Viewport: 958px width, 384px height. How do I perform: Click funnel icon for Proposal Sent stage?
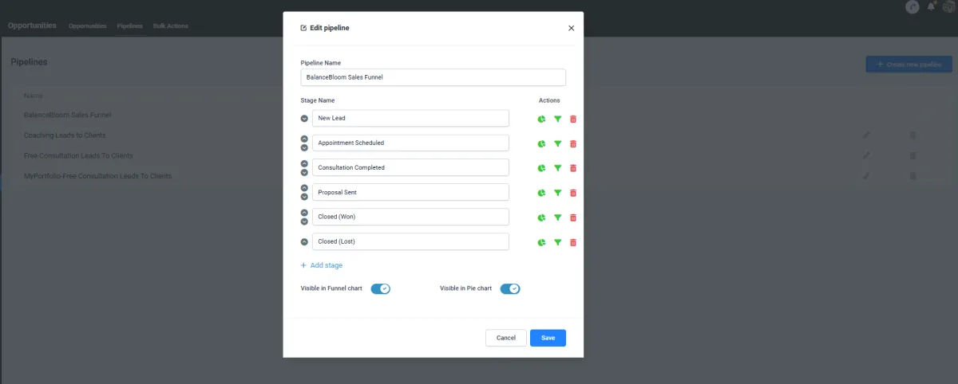pyautogui.click(x=557, y=193)
